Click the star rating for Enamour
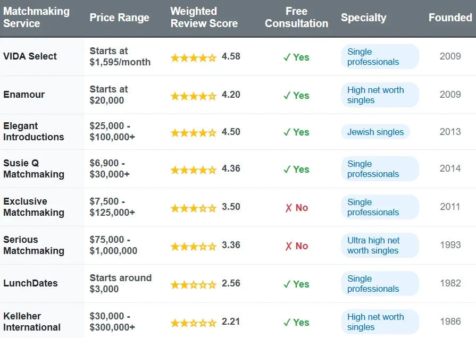Viewport: 476px width, 338px height. tap(194, 96)
